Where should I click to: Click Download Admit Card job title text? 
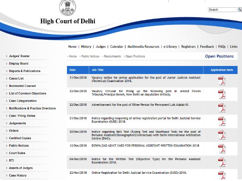point(145,146)
